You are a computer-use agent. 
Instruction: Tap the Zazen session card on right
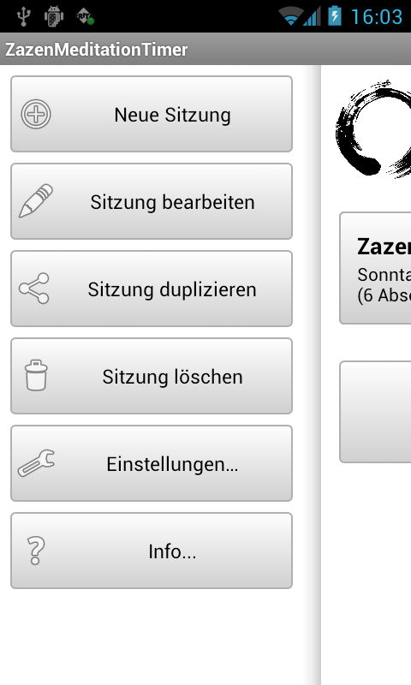(376, 268)
